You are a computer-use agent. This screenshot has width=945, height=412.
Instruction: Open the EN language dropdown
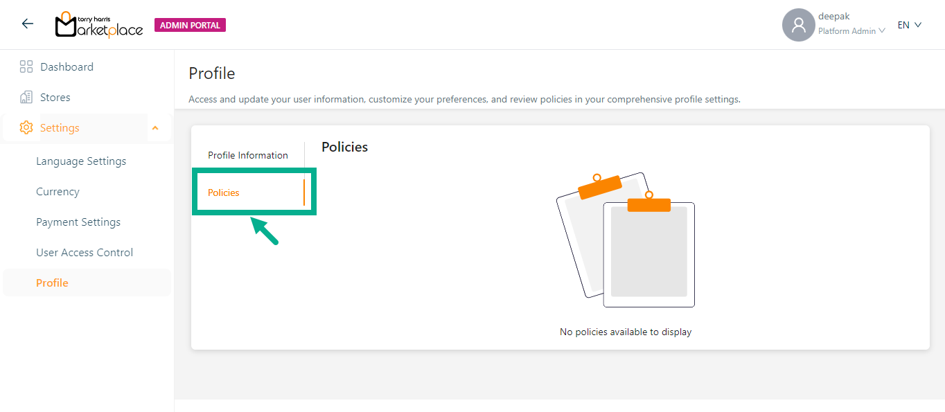point(910,25)
